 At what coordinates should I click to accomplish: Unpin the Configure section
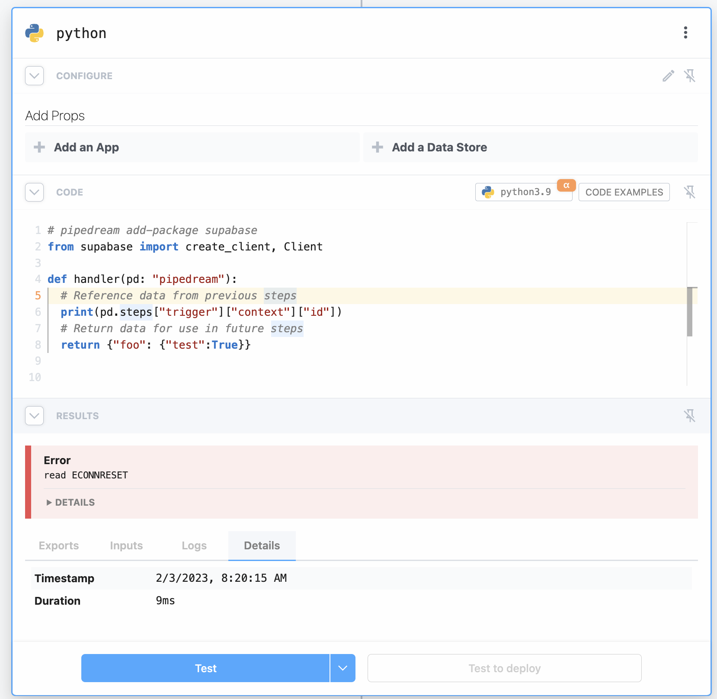coord(691,76)
